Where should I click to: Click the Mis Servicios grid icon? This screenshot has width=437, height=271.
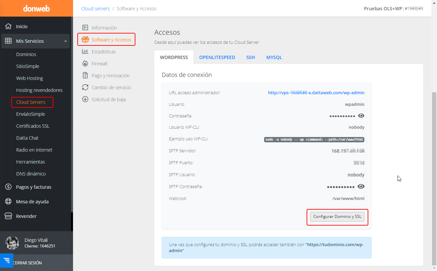[x=8, y=41]
